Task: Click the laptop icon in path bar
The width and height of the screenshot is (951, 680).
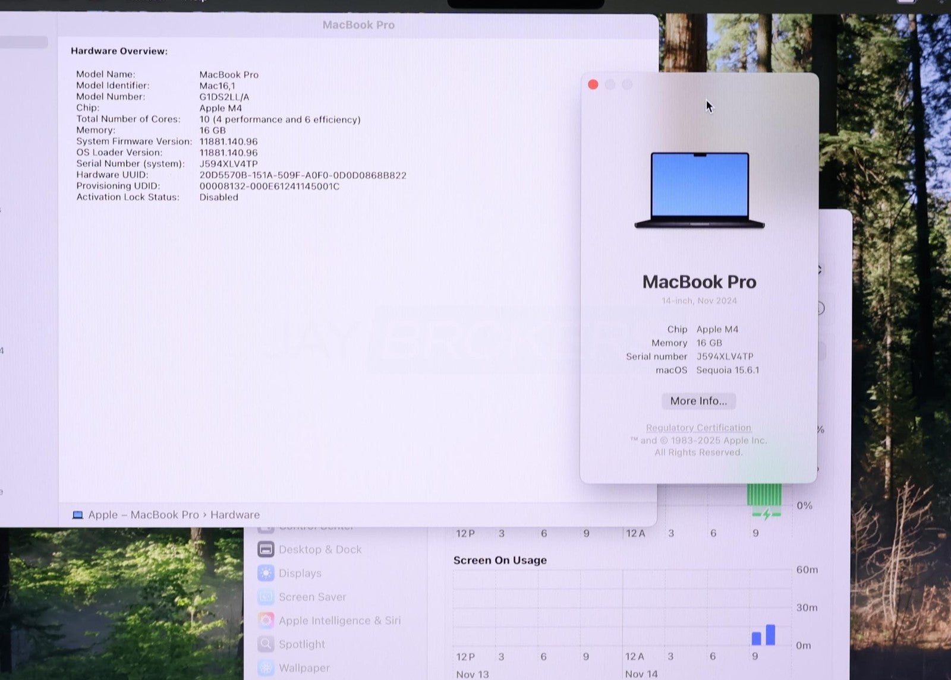Action: [x=77, y=515]
